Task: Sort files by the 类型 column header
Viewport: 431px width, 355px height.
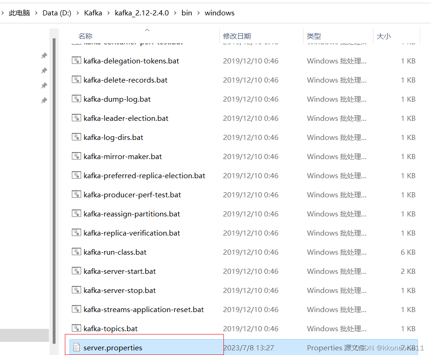Action: pyautogui.click(x=314, y=36)
